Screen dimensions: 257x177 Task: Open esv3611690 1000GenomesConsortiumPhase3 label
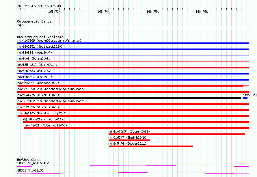[52, 89]
